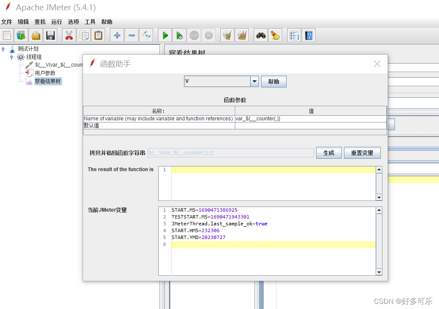The width and height of the screenshot is (439, 309).
Task: Collapse the 测试计划 tree expander
Action: [3, 49]
